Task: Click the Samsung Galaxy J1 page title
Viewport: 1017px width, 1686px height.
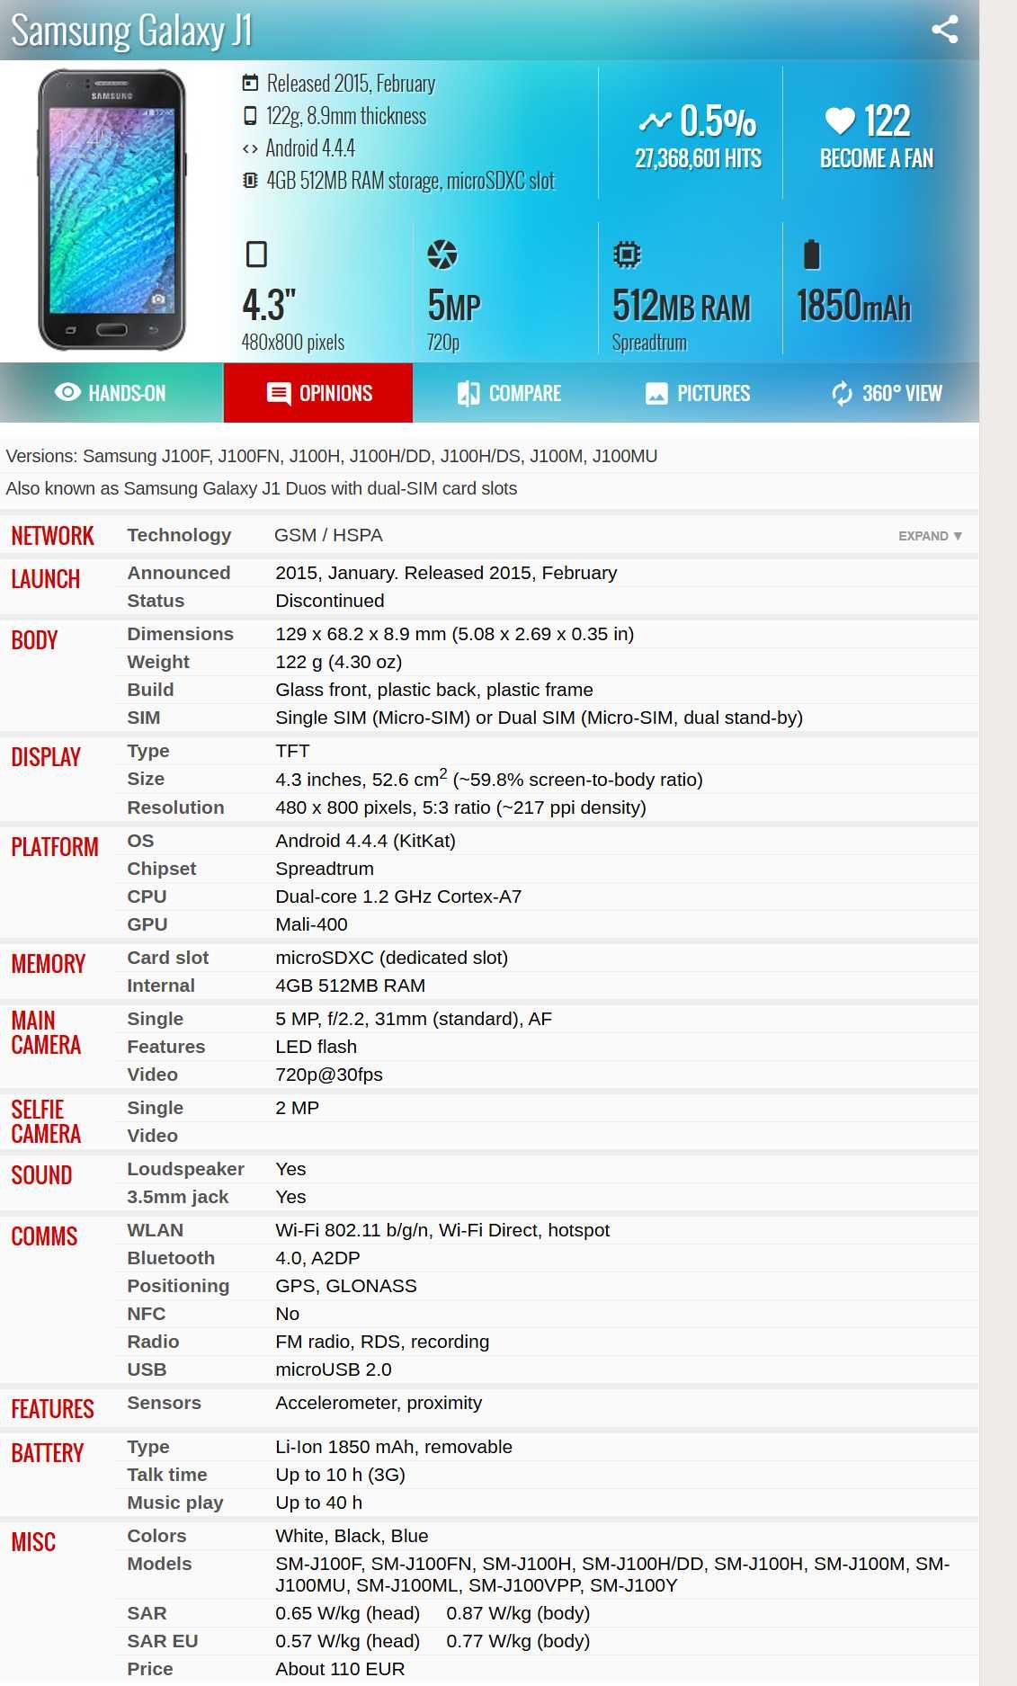Action: click(131, 31)
